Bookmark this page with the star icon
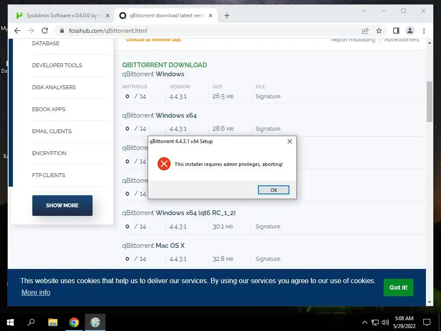Image resolution: width=441 pixels, height=331 pixels. [379, 31]
